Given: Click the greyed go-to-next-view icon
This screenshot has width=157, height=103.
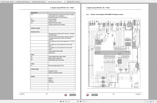Looking at the screenshot, I should (86, 101).
